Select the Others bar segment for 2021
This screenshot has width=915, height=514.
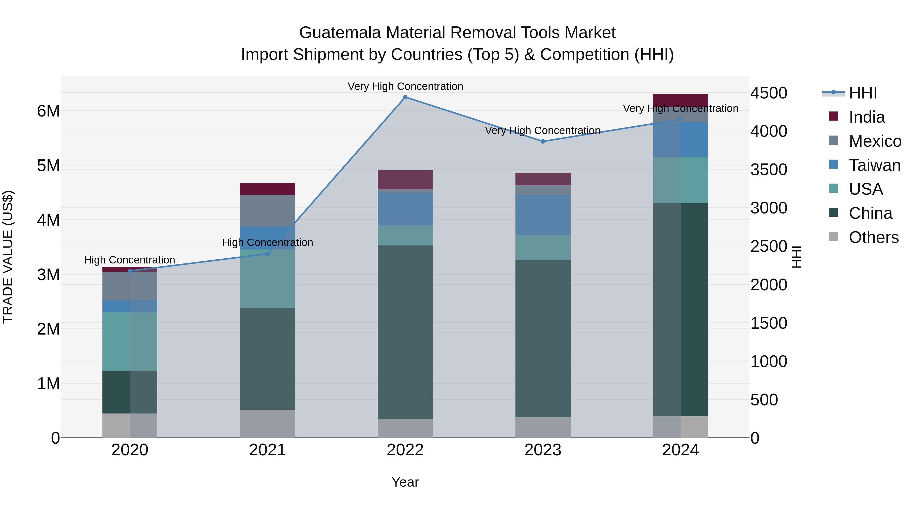(x=267, y=424)
